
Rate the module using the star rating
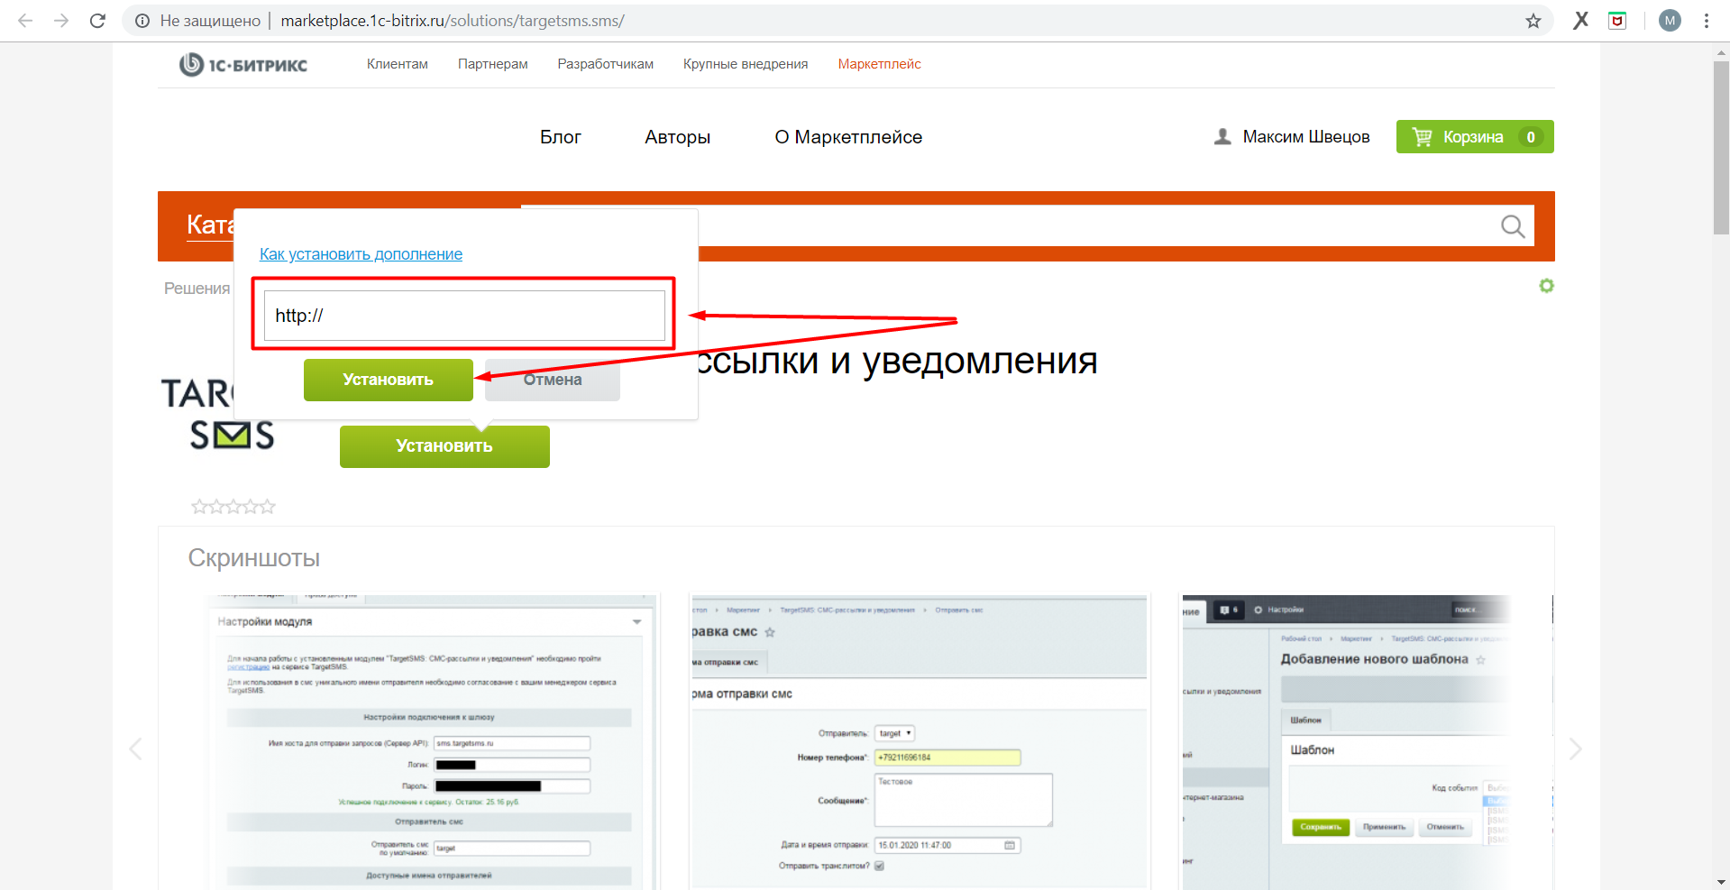pyautogui.click(x=233, y=507)
